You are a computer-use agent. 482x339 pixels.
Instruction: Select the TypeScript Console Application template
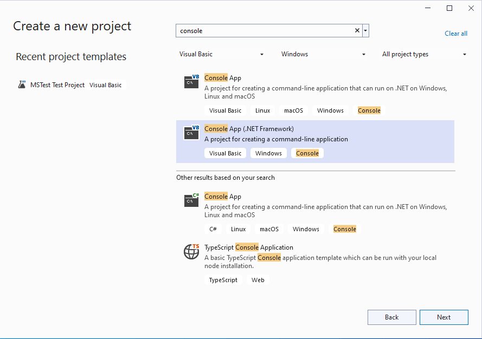(x=249, y=247)
